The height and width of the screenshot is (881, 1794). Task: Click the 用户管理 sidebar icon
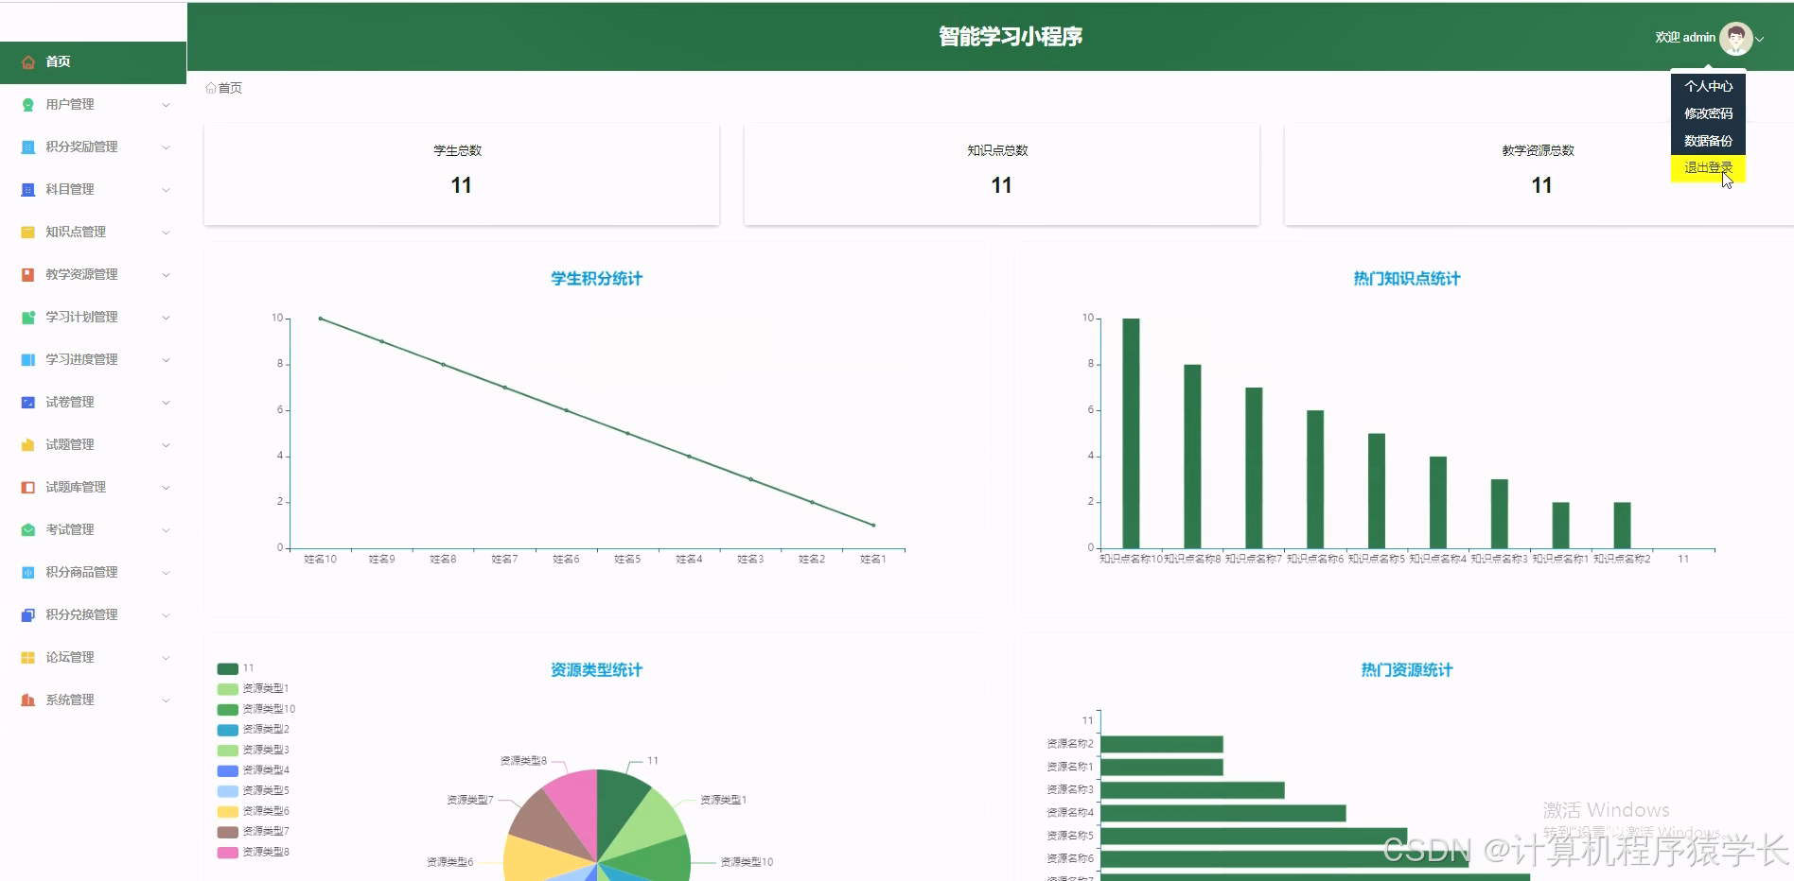coord(28,104)
